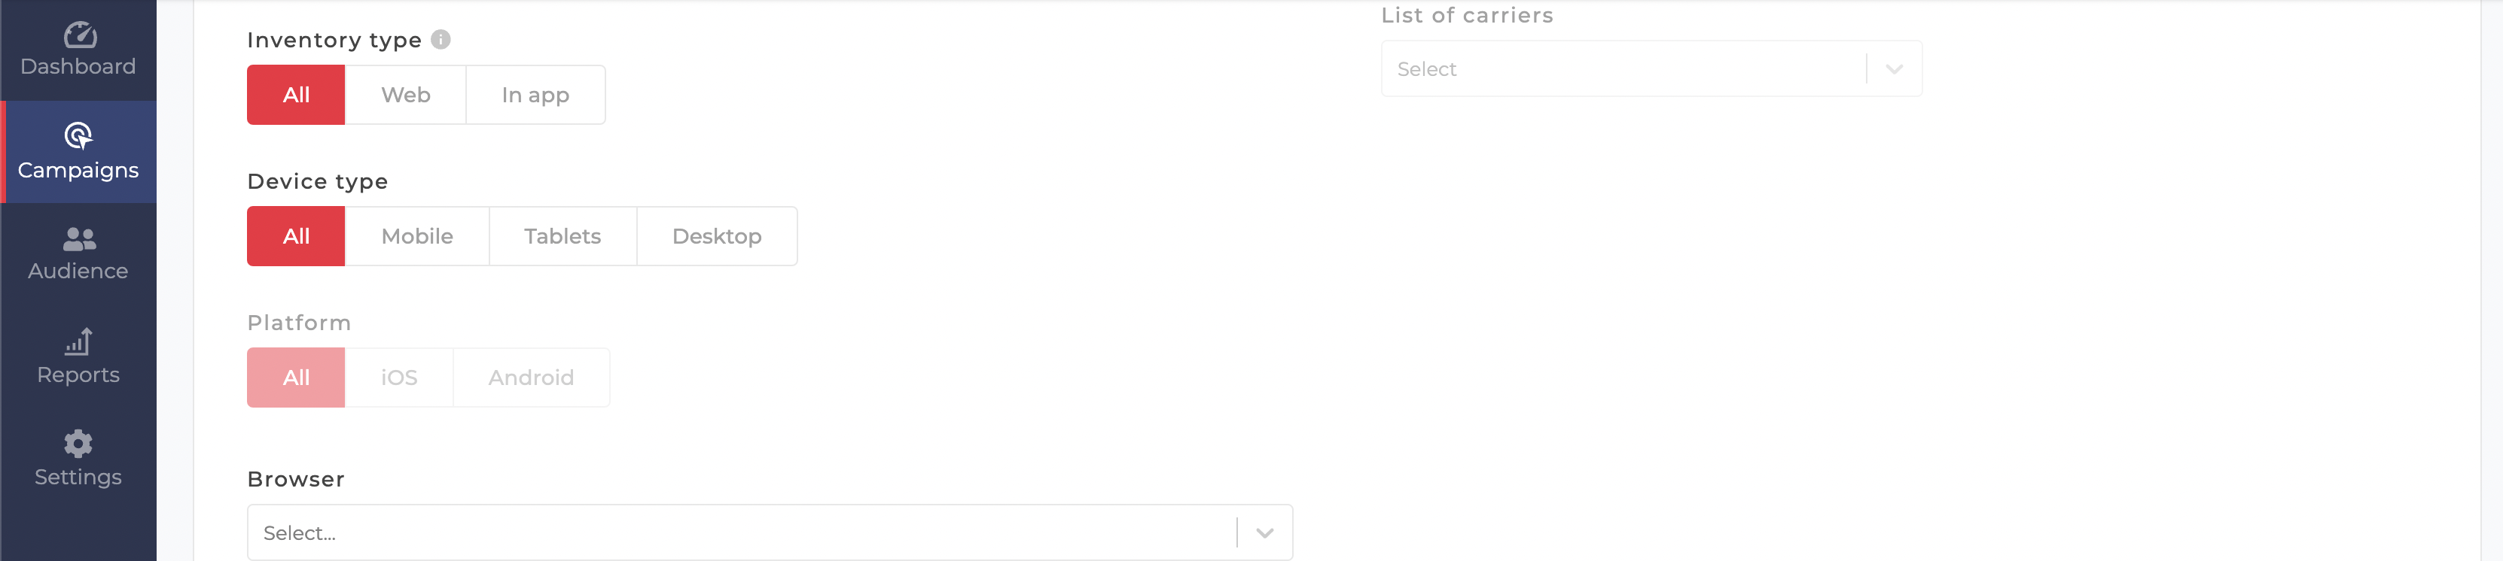Choose the iOS platform option
This screenshot has height=561, width=2503.
(x=399, y=378)
